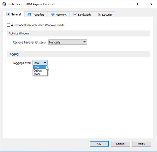The height and width of the screenshot is (152, 157).
Task: Go to the Bandwidth tab
Action: pyautogui.click(x=82, y=15)
